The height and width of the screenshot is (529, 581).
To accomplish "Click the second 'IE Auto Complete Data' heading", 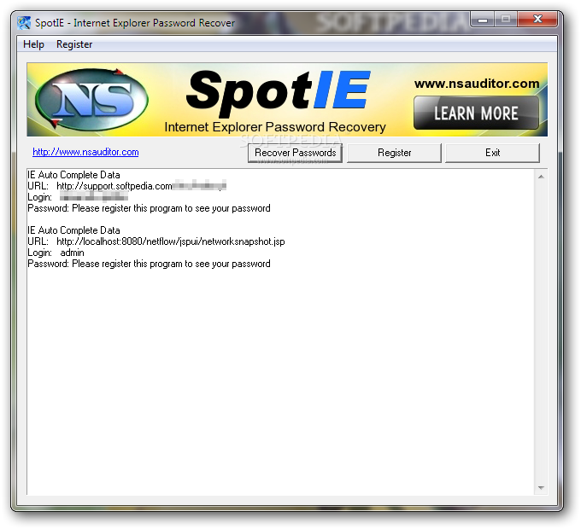I will point(73,230).
